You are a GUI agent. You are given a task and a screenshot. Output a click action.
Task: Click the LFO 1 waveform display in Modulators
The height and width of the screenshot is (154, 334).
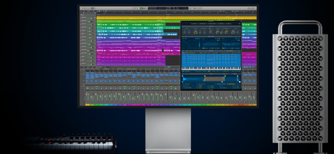tap(211, 44)
